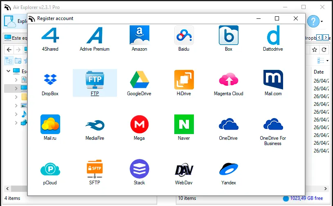Go back in the left pane
Viewport: 333px width, 206px height.
point(9,49)
